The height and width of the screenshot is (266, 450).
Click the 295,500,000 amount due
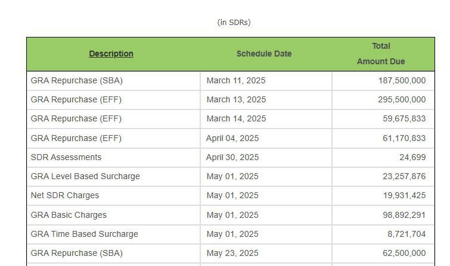coord(402,99)
